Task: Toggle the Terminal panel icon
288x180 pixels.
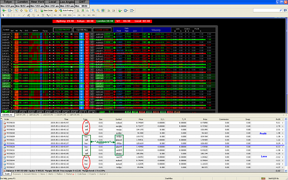Action: pyautogui.click(x=31, y=11)
